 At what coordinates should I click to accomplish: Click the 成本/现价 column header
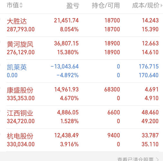click(146, 5)
